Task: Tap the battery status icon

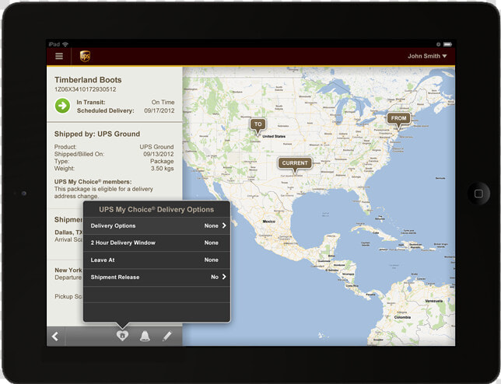Action: [447, 44]
